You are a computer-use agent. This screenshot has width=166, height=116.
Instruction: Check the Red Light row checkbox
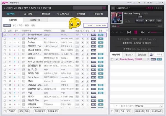point(5,39)
